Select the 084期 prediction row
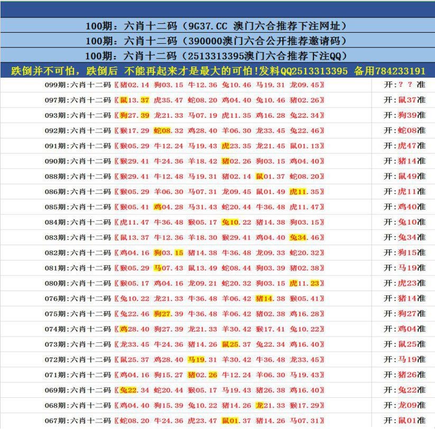 [184, 222]
